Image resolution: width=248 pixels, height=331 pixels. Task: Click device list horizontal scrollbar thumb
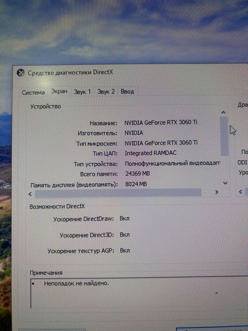118,193
